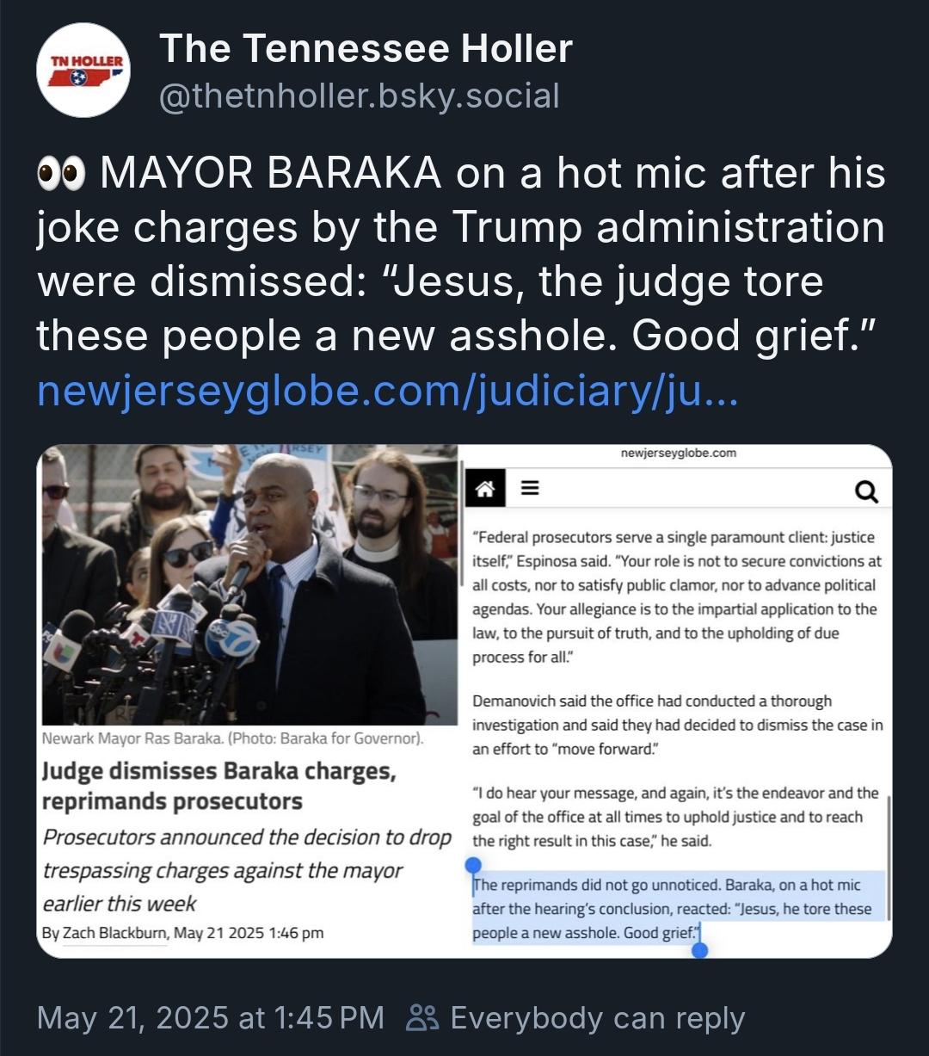Tap the search magnifier icon
This screenshot has height=1056, width=929.
click(x=866, y=491)
